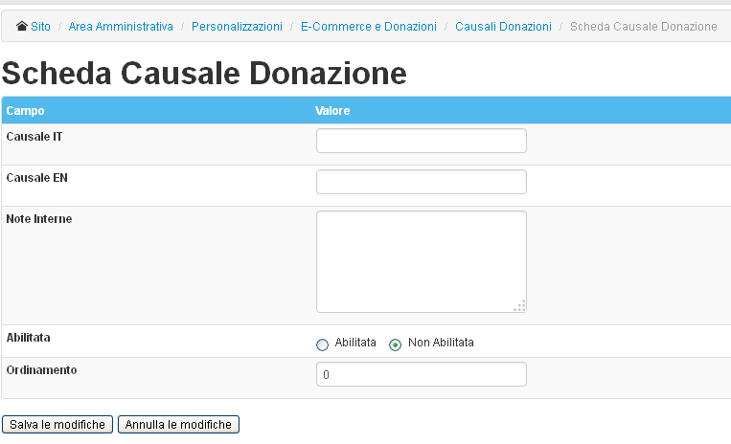Save changes with Salva le modifiche
This screenshot has width=731, height=444.
57,425
